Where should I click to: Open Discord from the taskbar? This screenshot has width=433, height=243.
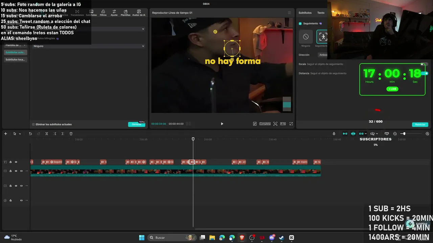click(x=272, y=238)
